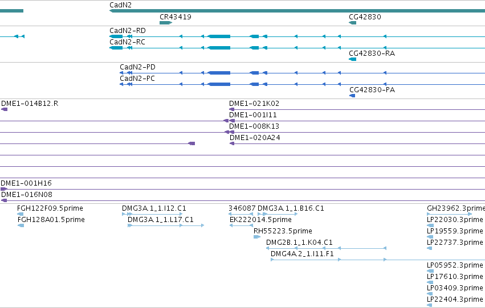Click the DME1-020A24 clone label

click(x=255, y=138)
